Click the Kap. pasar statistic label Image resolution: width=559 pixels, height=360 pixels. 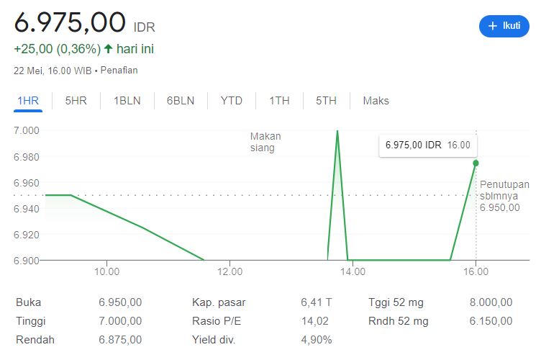coord(219,302)
